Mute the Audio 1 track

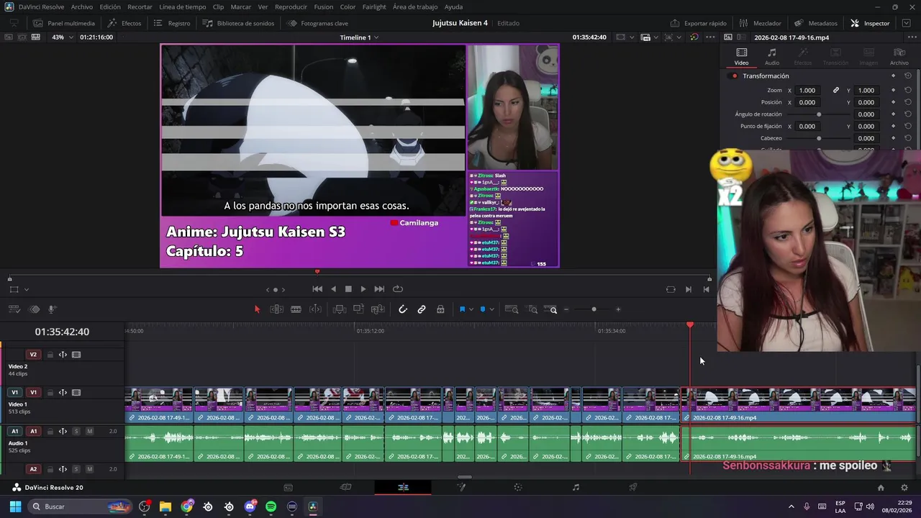coord(90,432)
